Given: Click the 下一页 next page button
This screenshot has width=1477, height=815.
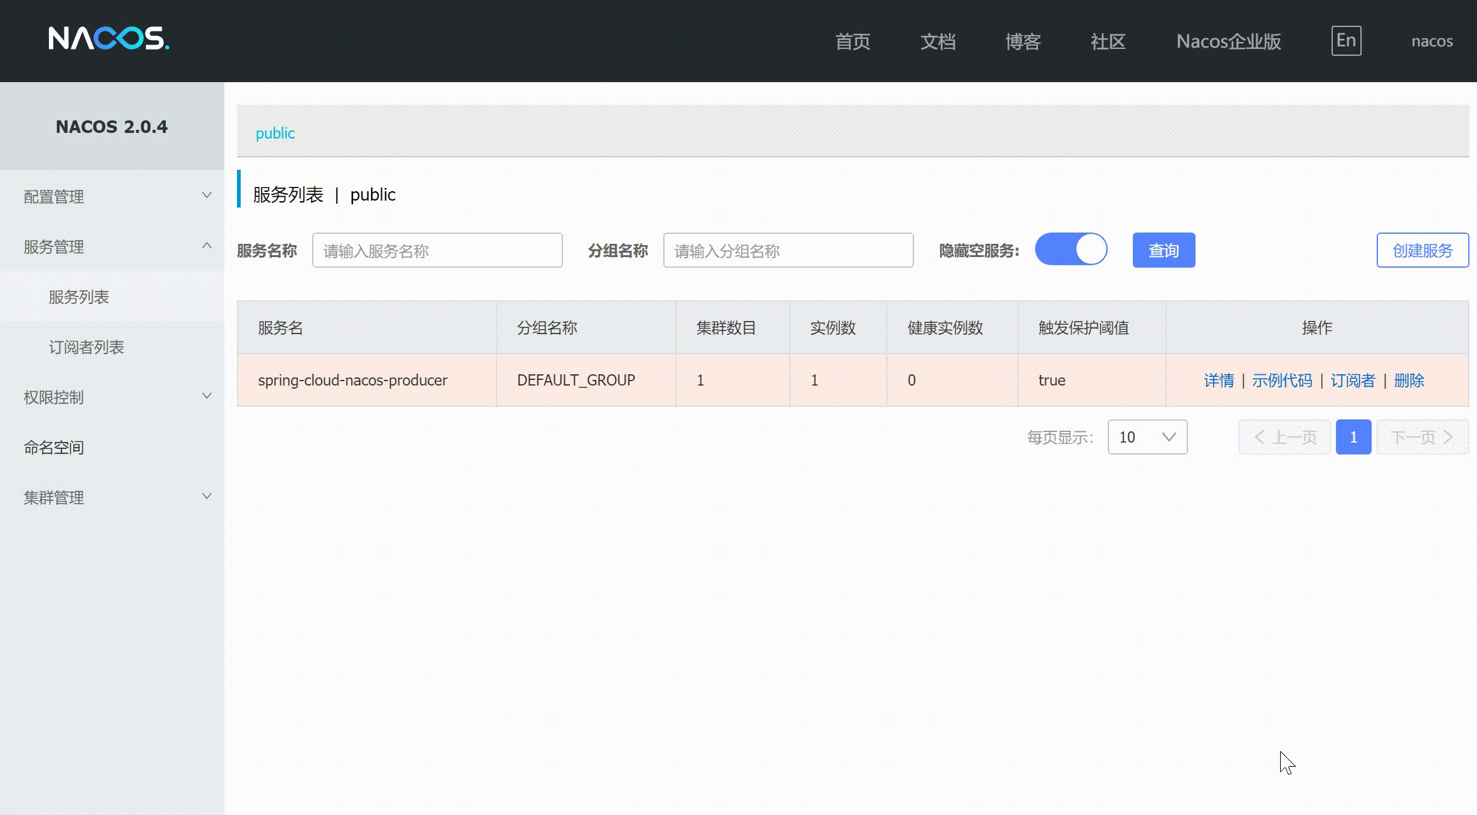Looking at the screenshot, I should click(x=1422, y=437).
